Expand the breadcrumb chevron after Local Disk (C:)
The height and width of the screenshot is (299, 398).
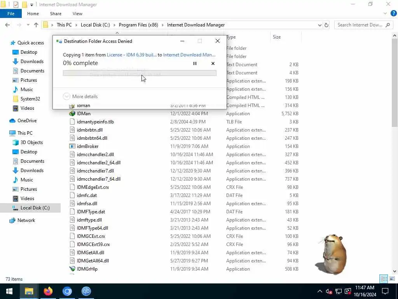(114, 25)
